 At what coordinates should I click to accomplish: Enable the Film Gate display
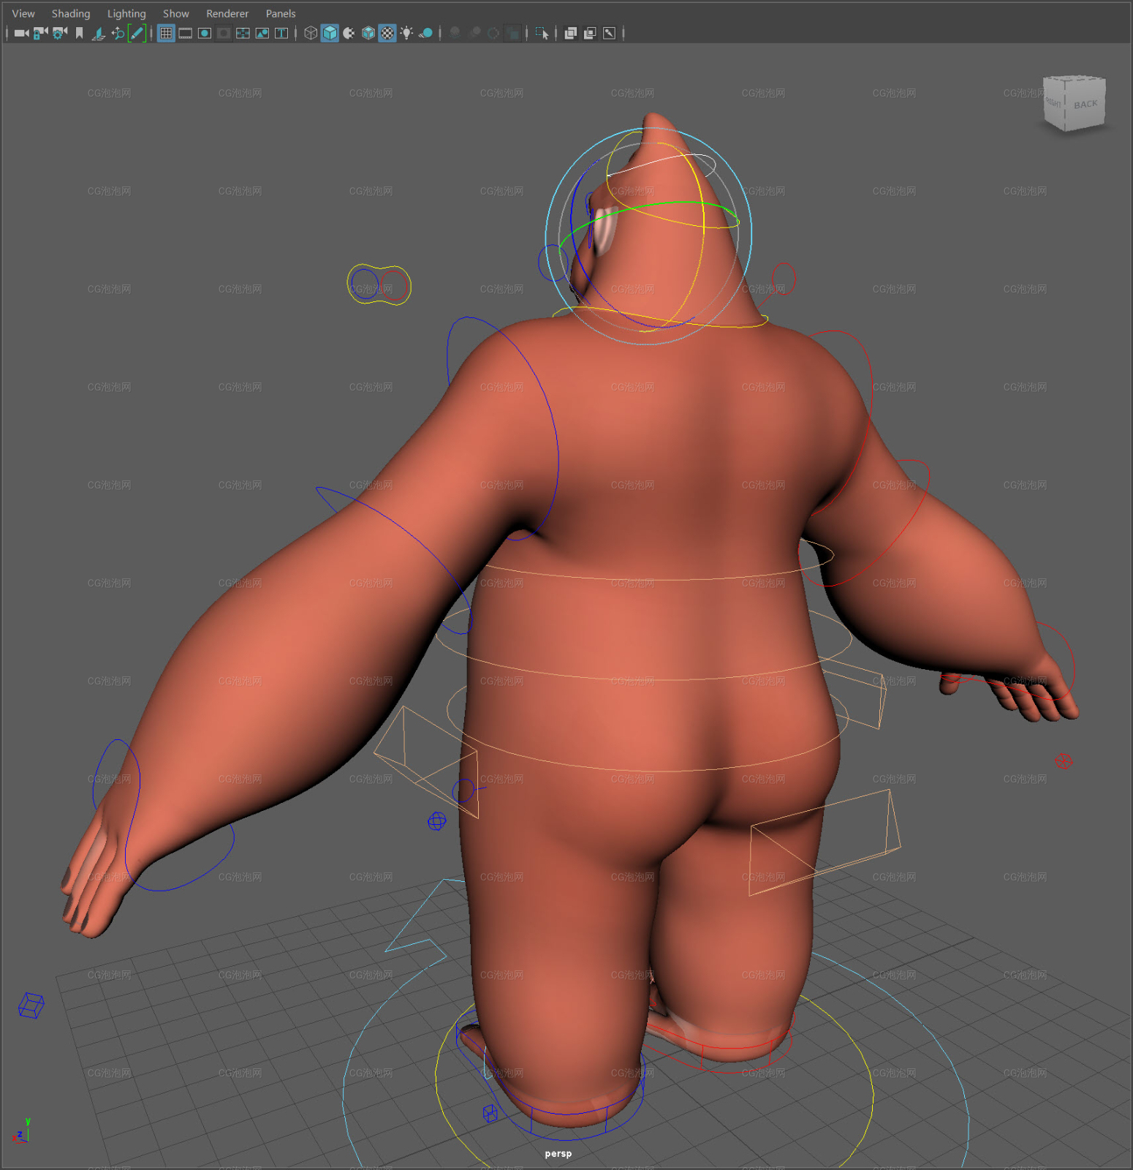click(186, 33)
